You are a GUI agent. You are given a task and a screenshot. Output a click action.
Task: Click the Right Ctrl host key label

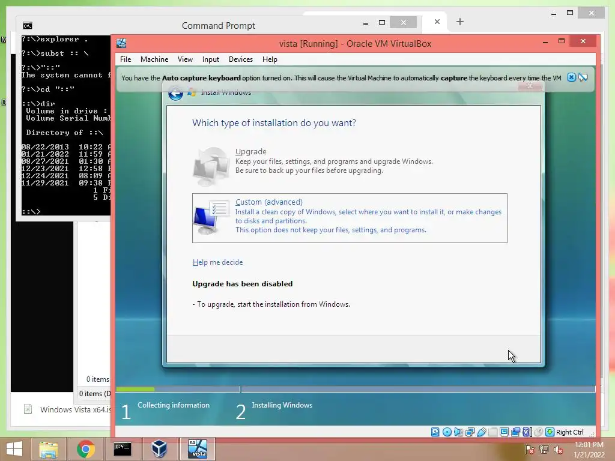point(570,432)
